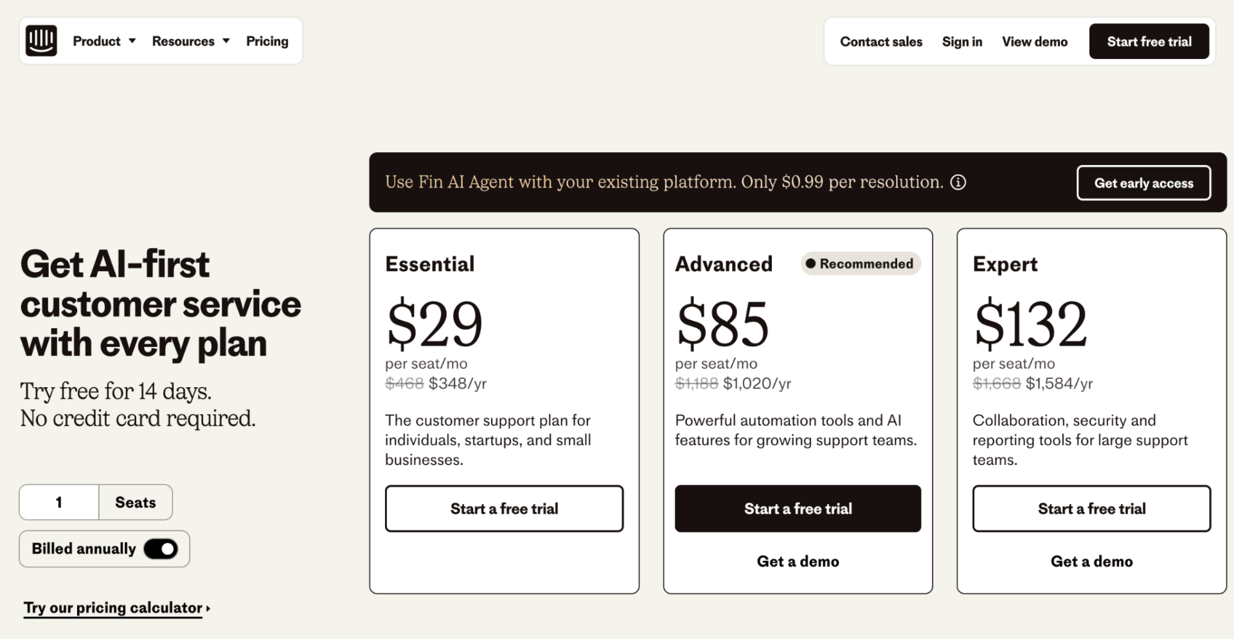Click the info icon in the Fin banner
Screen dimensions: 1234x639
[x=958, y=182]
